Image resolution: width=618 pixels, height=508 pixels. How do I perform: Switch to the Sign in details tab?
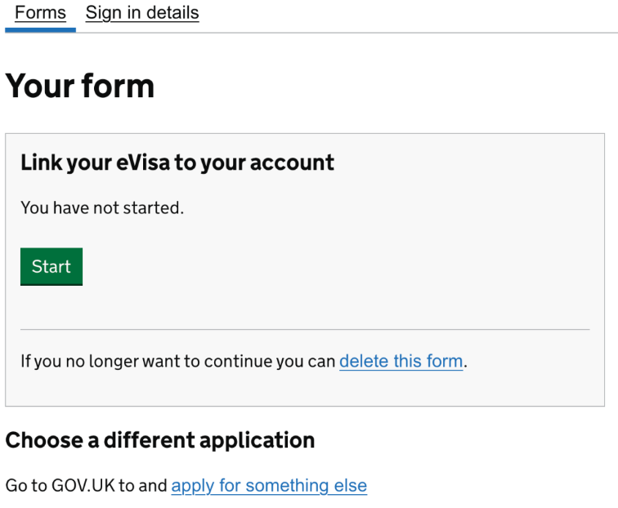coord(142,13)
